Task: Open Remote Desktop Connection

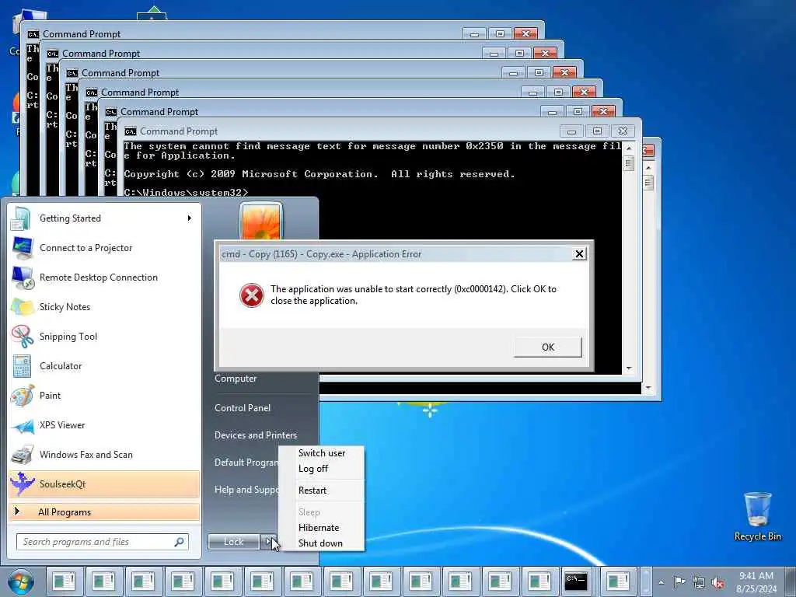Action: 105,278
